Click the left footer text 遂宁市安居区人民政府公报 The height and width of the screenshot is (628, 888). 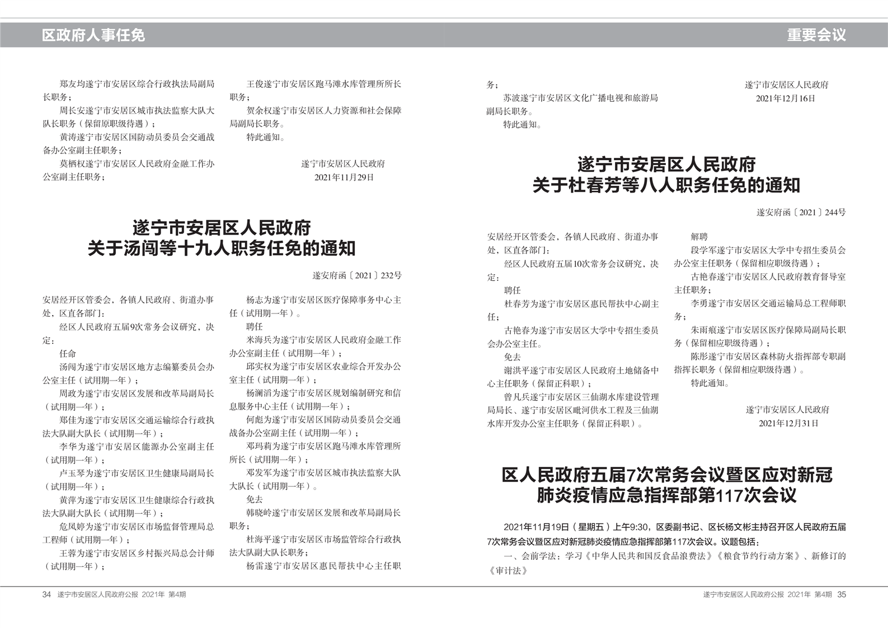(97, 594)
